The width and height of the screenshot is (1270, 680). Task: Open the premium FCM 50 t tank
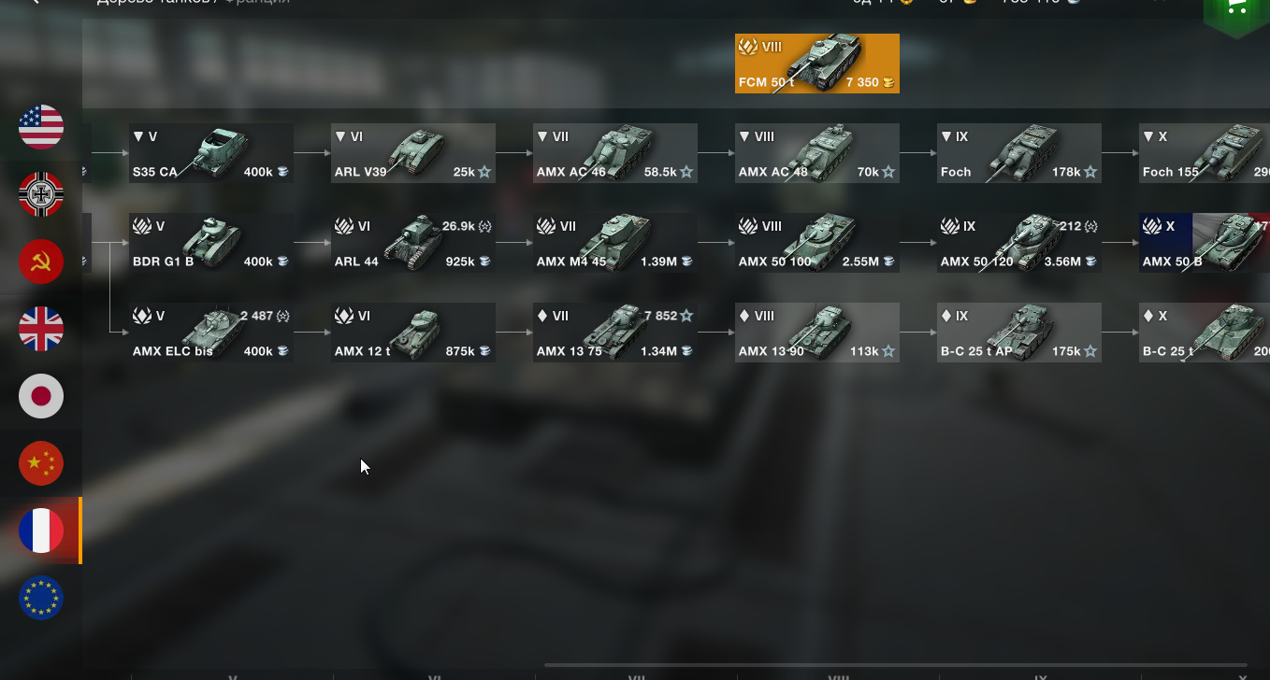(817, 64)
